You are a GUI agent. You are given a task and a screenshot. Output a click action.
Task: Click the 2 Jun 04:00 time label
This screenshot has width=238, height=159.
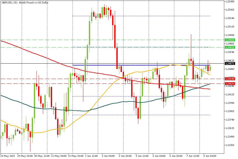pyautogui.click(x=108, y=156)
